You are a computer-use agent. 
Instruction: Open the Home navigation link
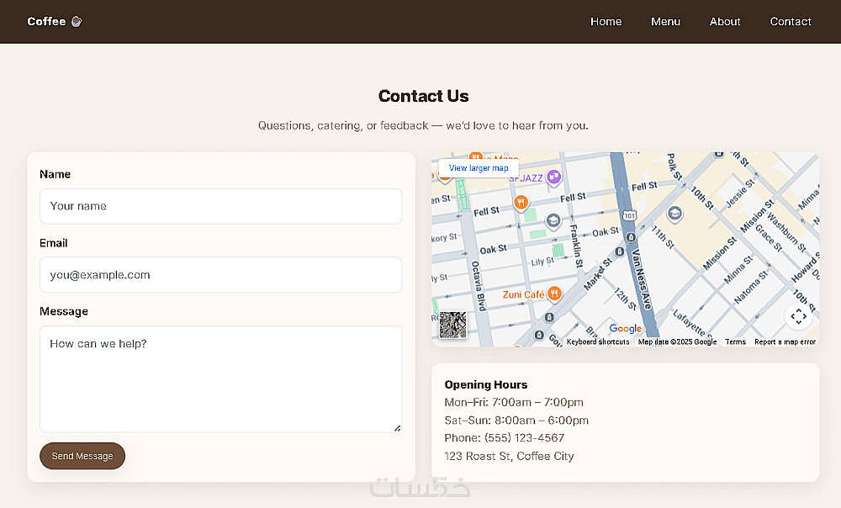point(606,22)
